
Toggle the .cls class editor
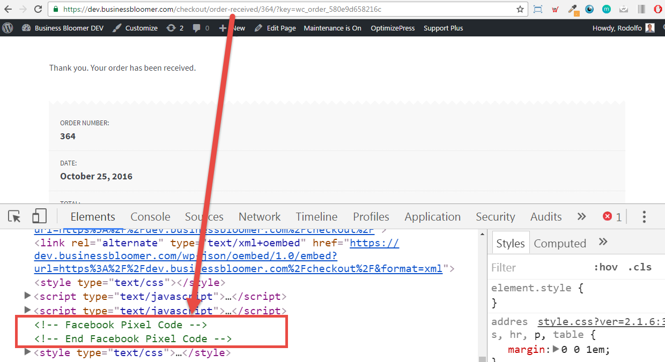point(639,267)
